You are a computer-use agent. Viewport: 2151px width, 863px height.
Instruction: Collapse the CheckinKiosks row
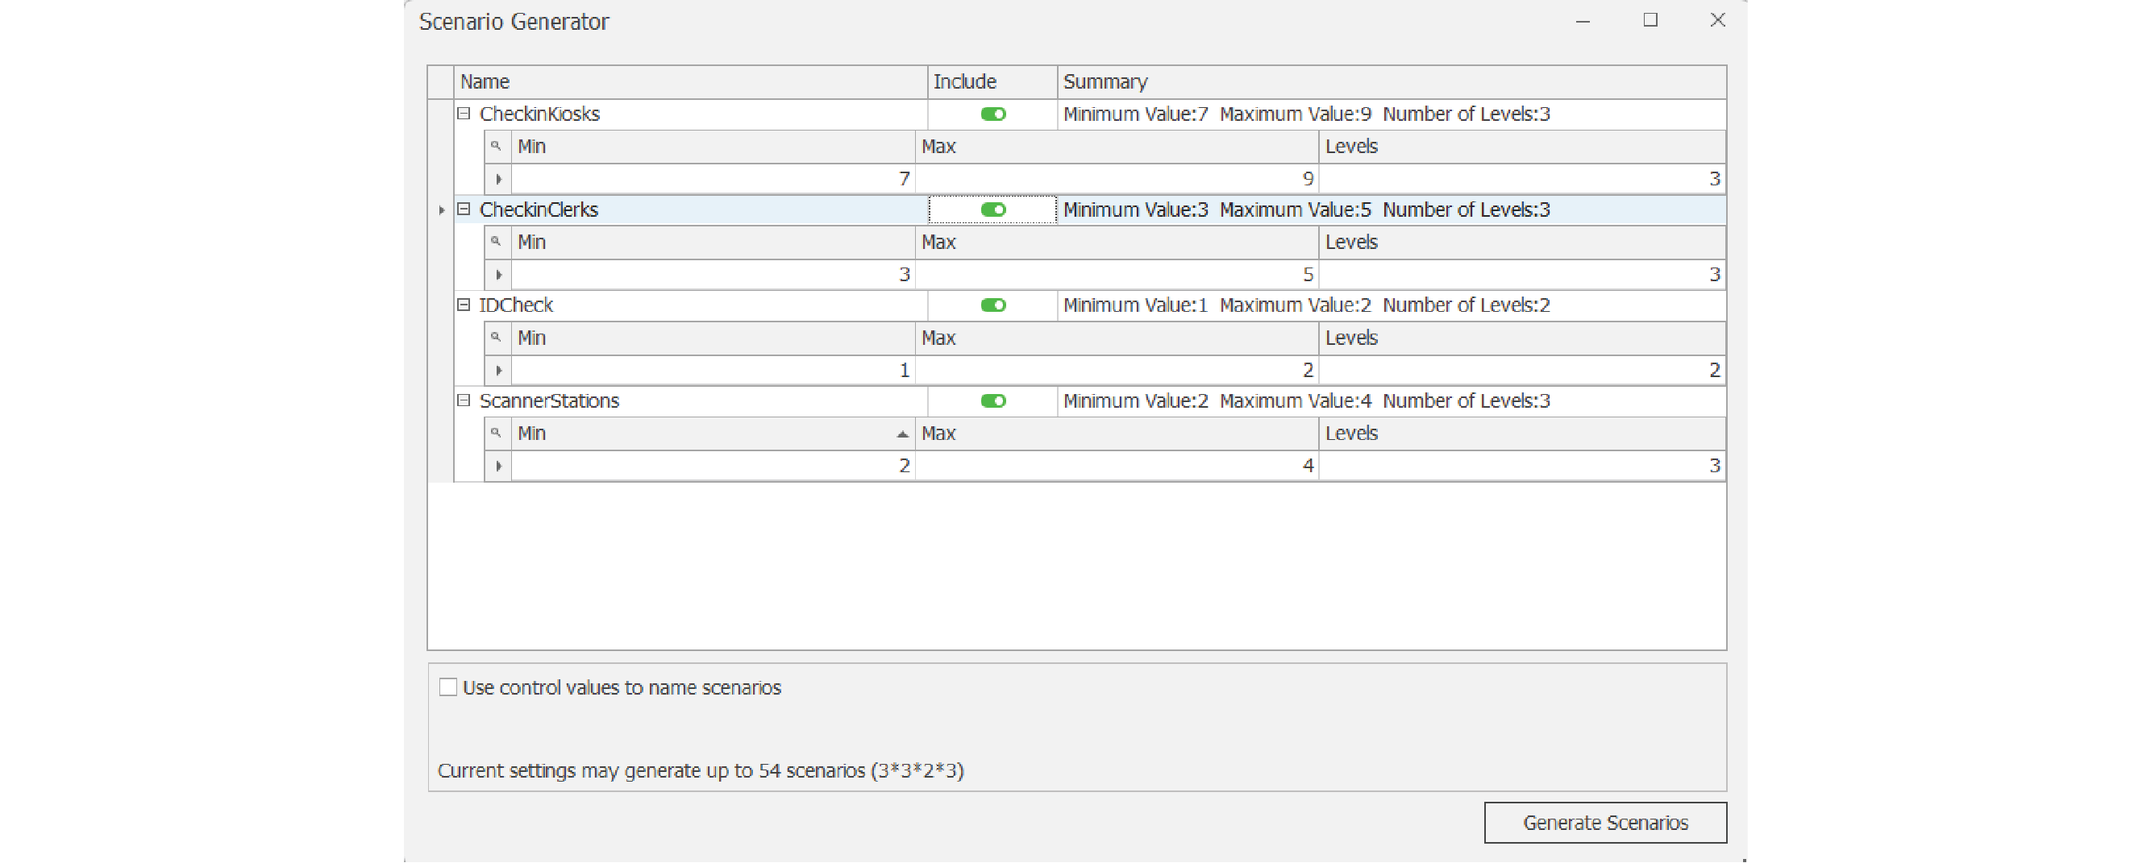(x=464, y=114)
